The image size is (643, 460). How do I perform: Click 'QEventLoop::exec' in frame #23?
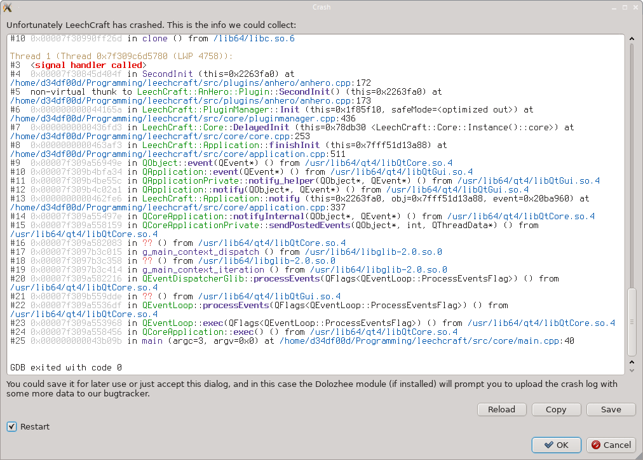[182, 323]
